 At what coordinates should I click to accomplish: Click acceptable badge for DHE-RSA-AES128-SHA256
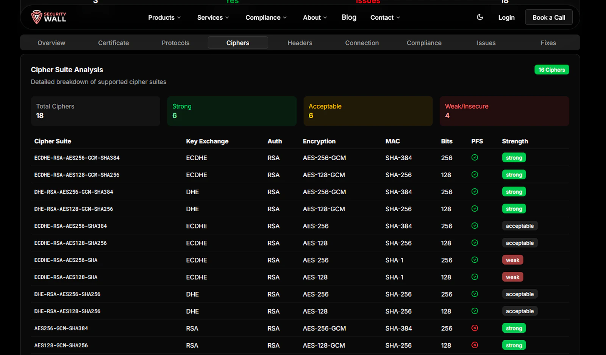(520, 311)
